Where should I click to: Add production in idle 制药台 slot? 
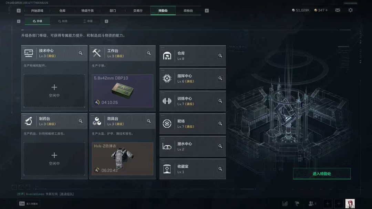pos(54,159)
